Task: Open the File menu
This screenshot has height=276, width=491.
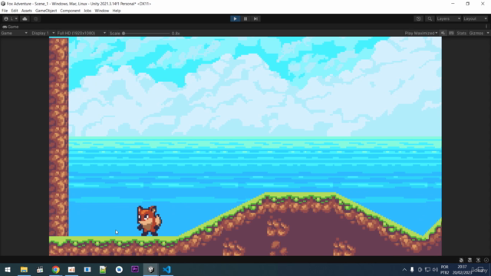Action: (5, 11)
